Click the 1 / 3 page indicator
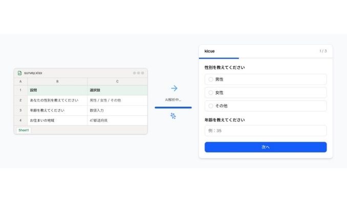Screen dimensions: 347x202 [323, 51]
